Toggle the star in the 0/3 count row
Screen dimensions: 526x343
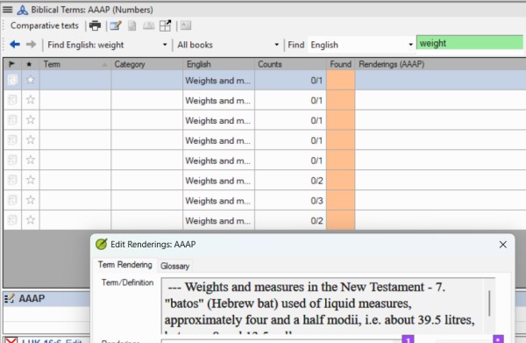coord(31,200)
